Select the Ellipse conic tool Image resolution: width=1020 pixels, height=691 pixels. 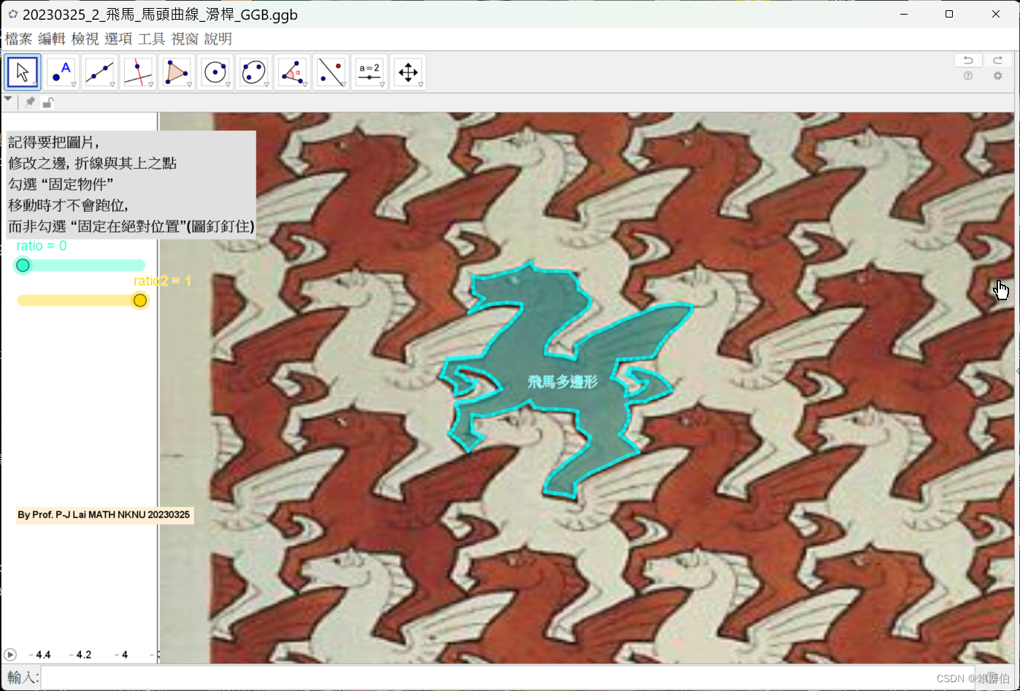pos(253,72)
